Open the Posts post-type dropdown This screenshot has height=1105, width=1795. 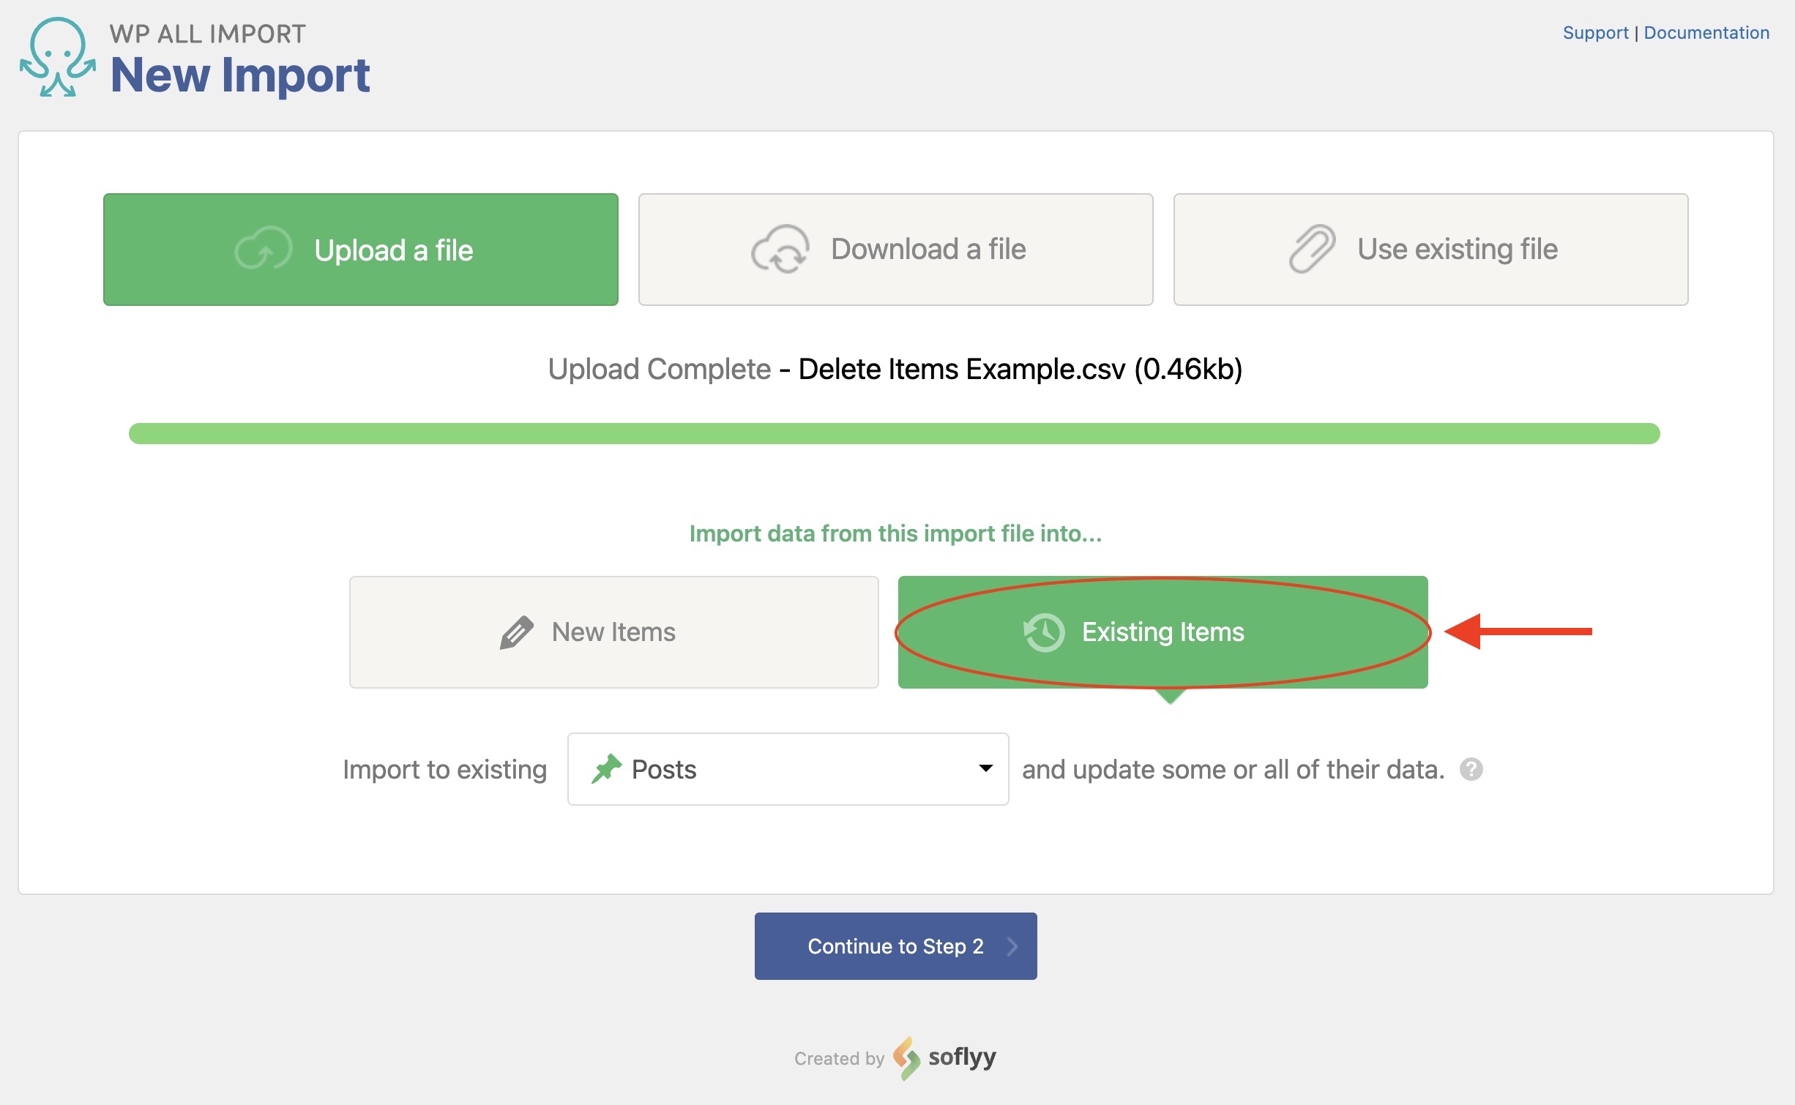(788, 769)
